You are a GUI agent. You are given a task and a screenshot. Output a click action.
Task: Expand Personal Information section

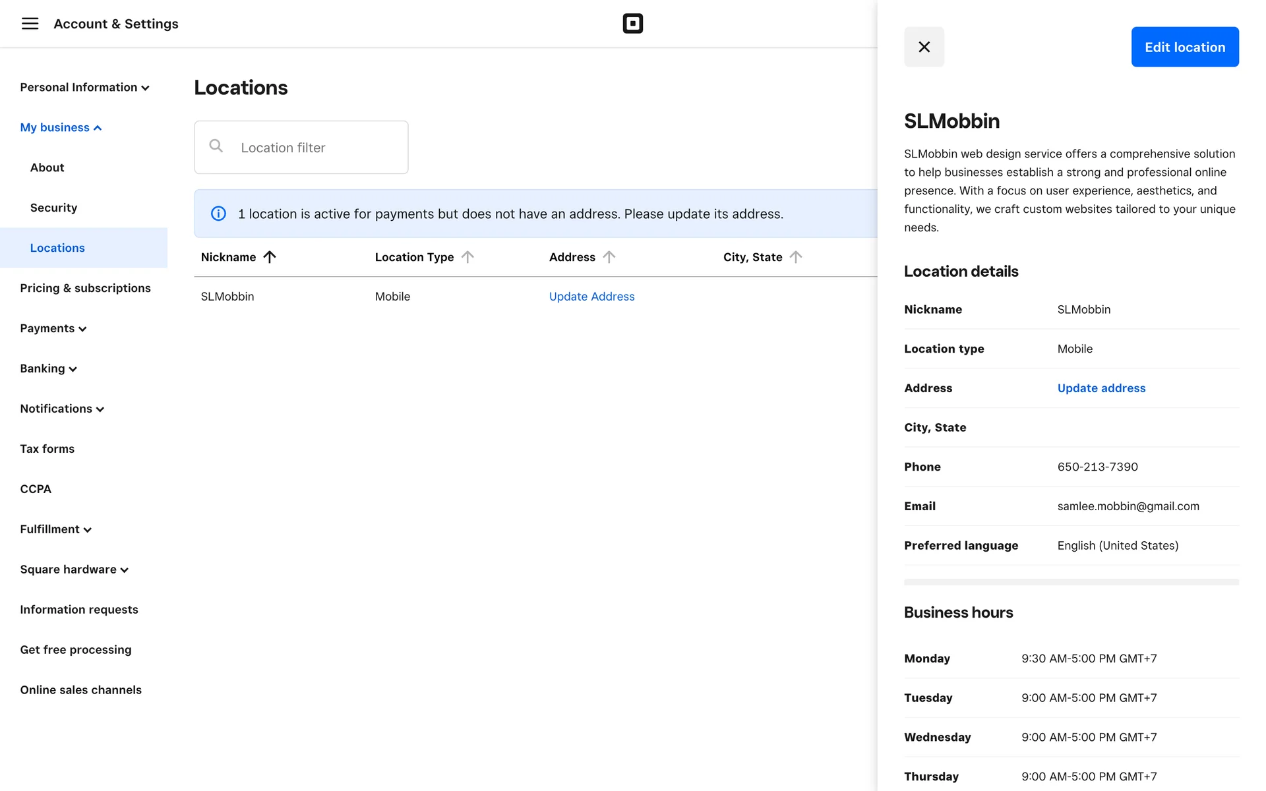(x=84, y=88)
